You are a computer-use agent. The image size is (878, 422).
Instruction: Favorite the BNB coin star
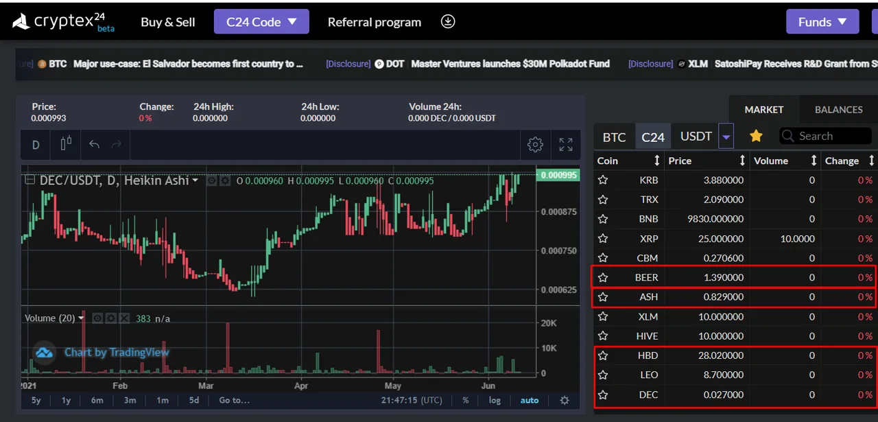(603, 219)
